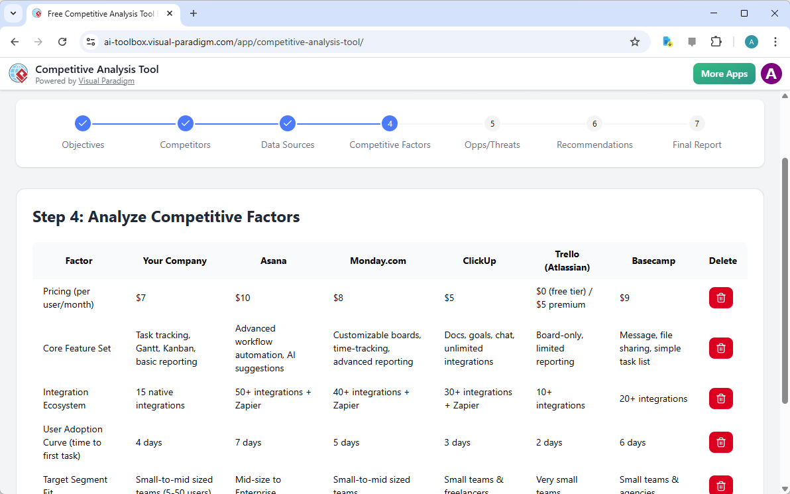This screenshot has height=494, width=790.
Task: Open the account avatar in the header
Action: 771,74
